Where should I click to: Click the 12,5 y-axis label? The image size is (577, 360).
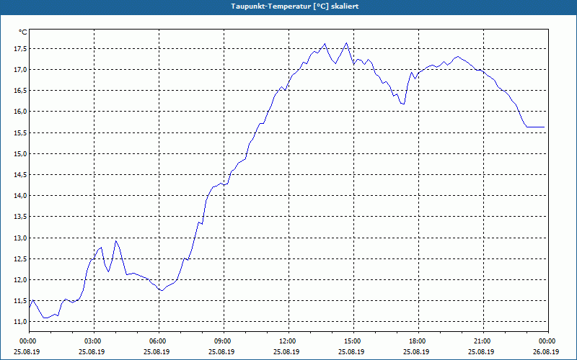(x=20, y=259)
